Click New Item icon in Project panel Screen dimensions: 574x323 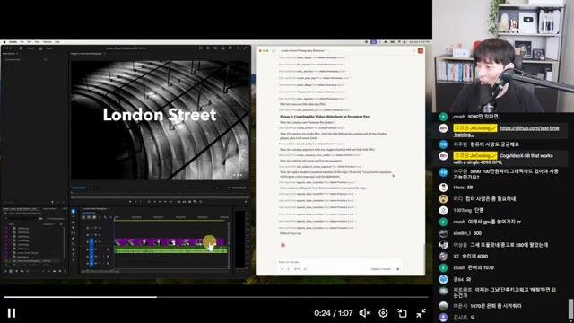point(60,271)
